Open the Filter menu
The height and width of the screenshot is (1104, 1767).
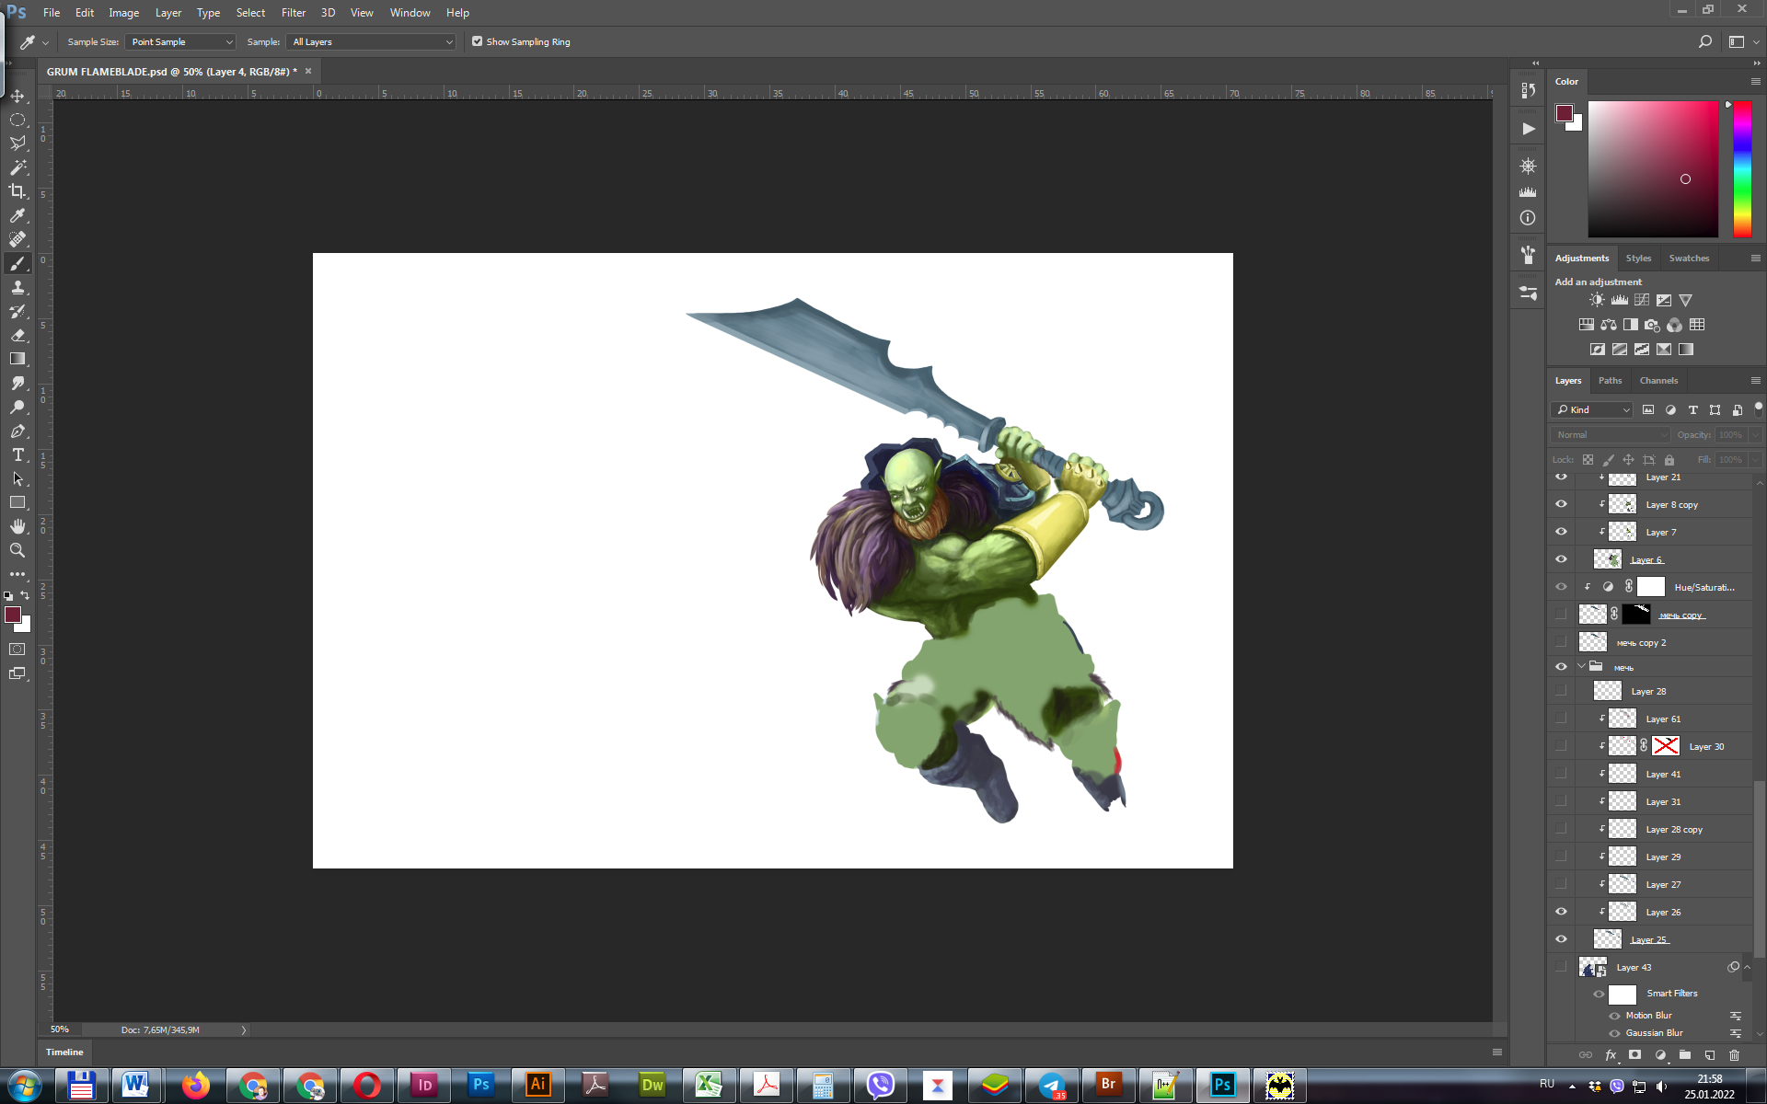(x=294, y=13)
